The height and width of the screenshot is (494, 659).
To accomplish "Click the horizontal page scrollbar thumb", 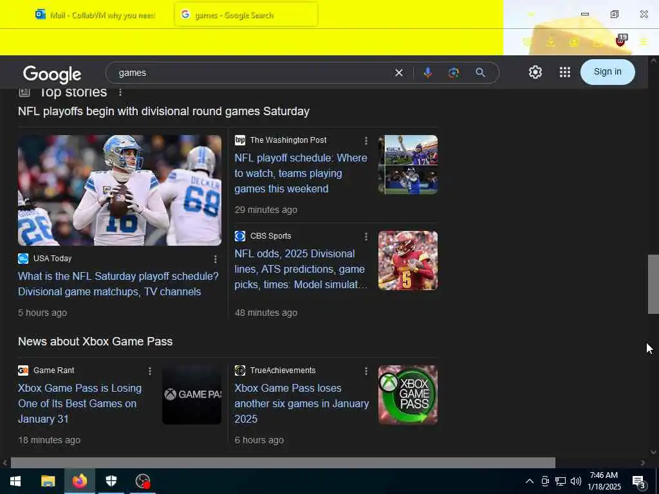I will point(283,462).
